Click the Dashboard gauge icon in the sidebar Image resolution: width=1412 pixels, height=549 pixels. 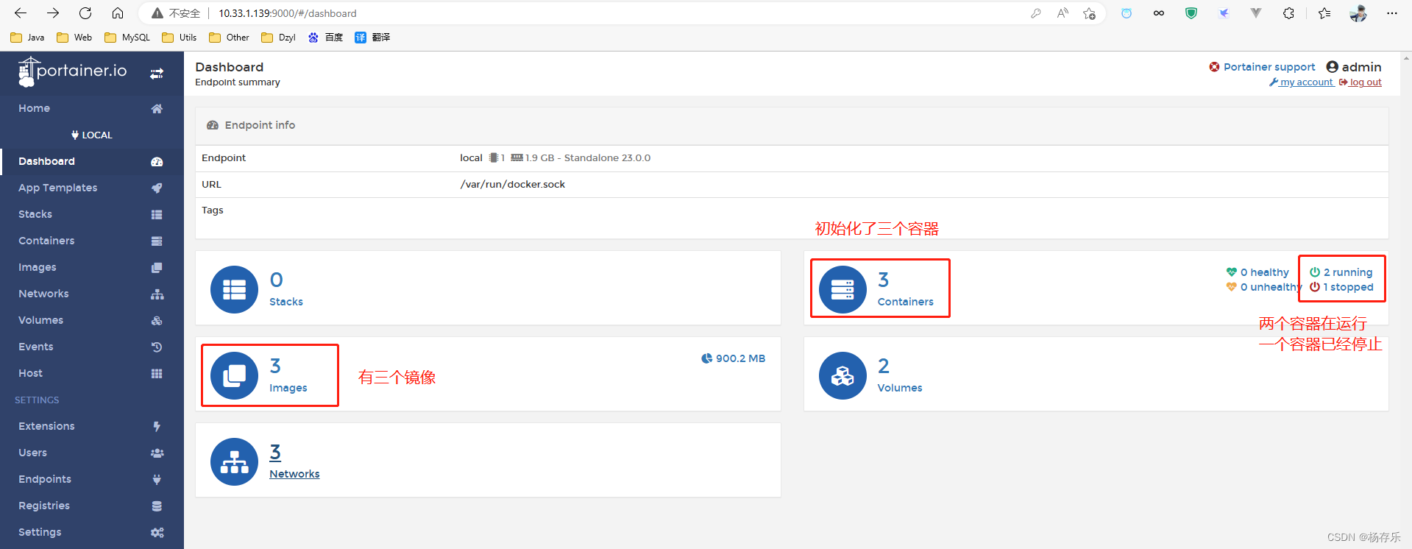coord(157,162)
